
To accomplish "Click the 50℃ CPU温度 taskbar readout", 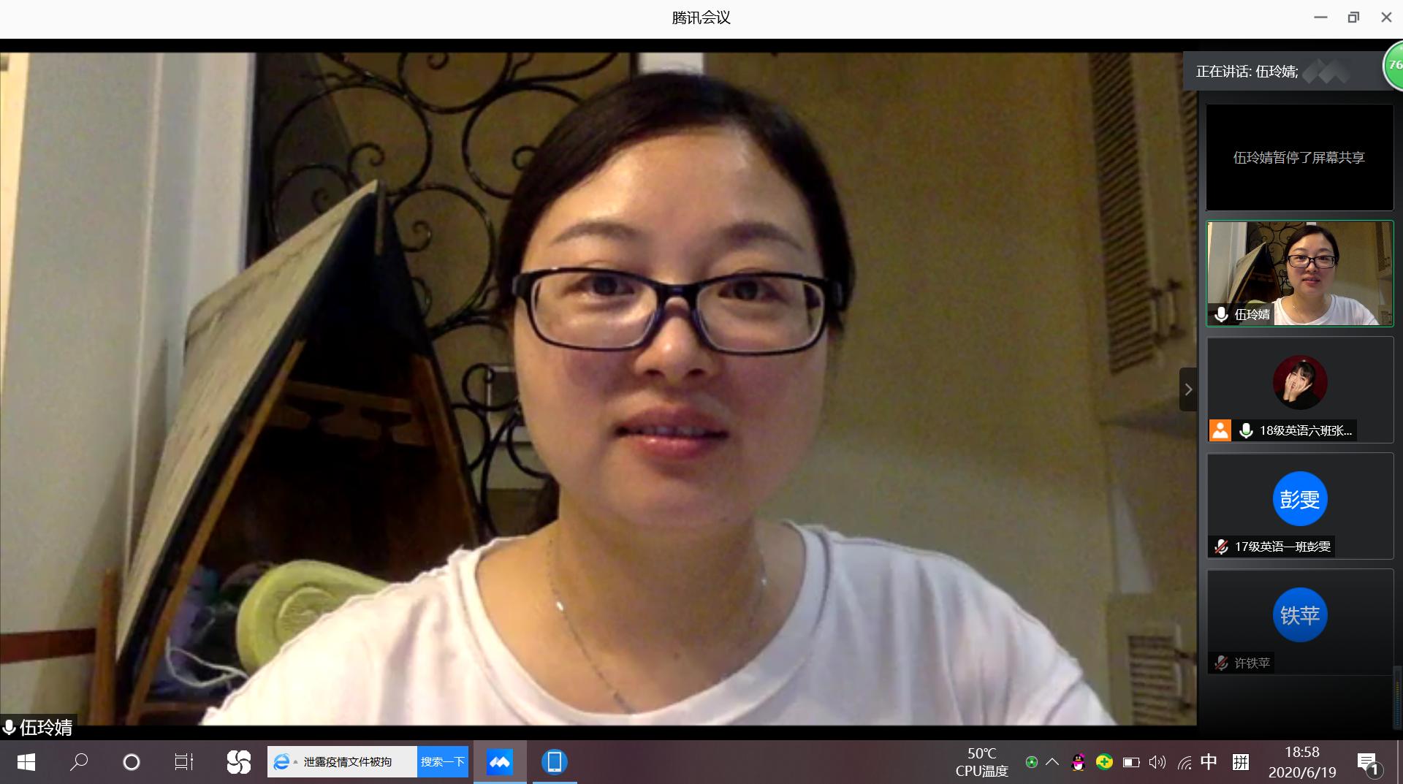I will (981, 762).
